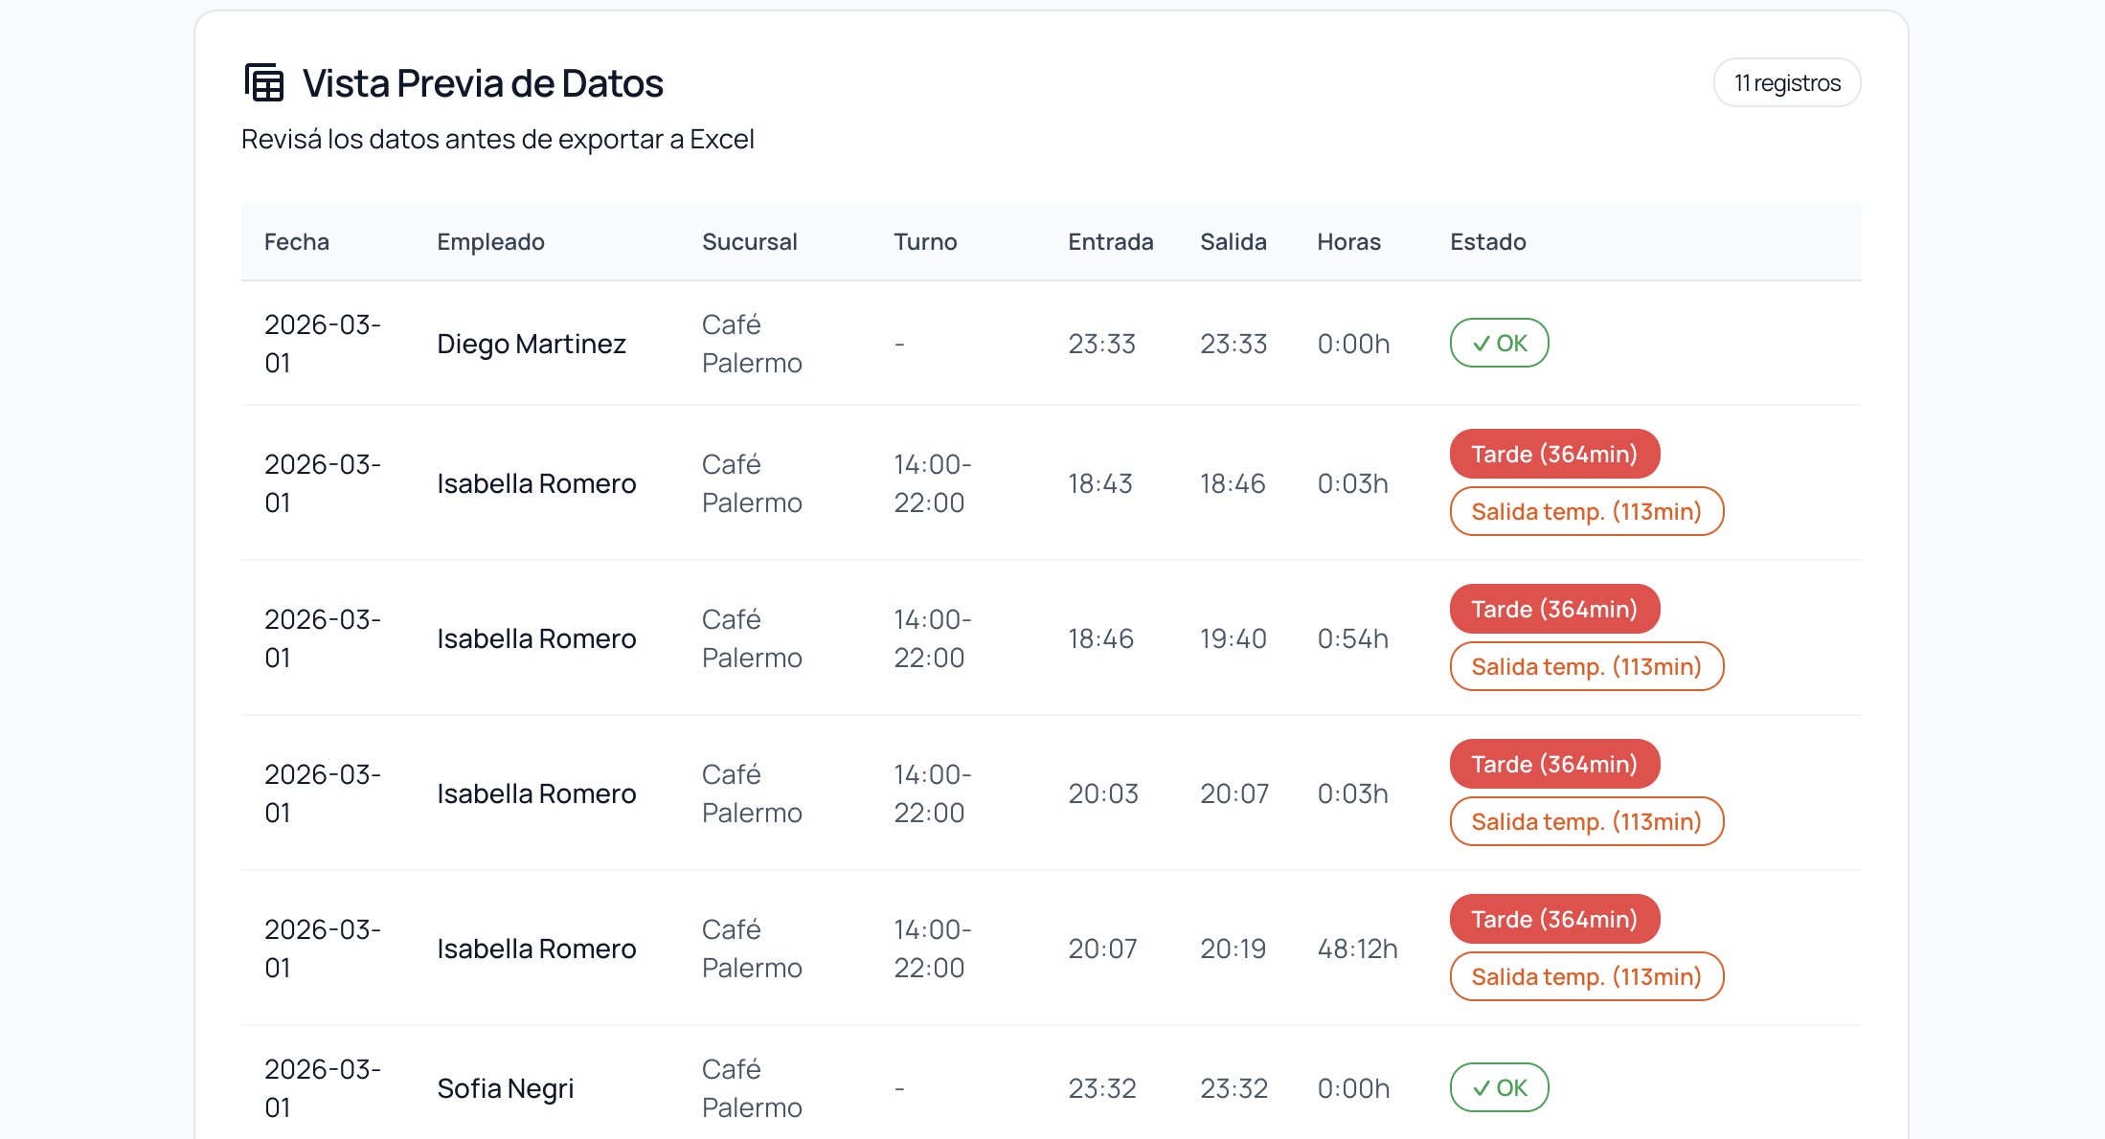2105x1139 pixels.
Task: Click date 2026-03-01 in Sofia Negri row
Action: click(323, 1088)
